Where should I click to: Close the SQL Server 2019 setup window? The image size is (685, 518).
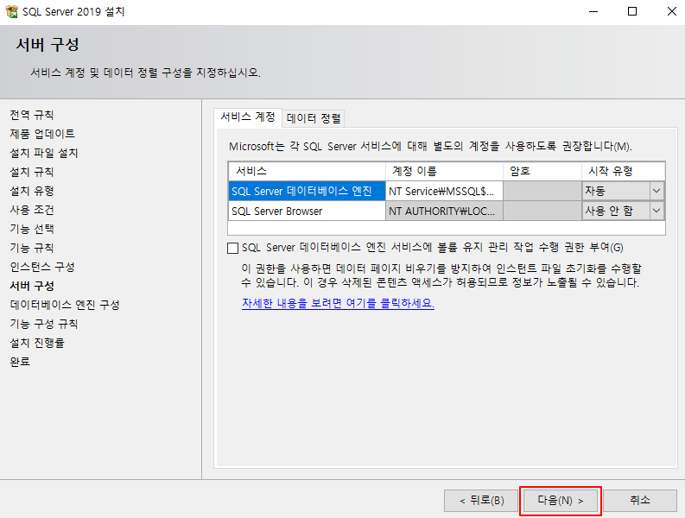coord(672,12)
